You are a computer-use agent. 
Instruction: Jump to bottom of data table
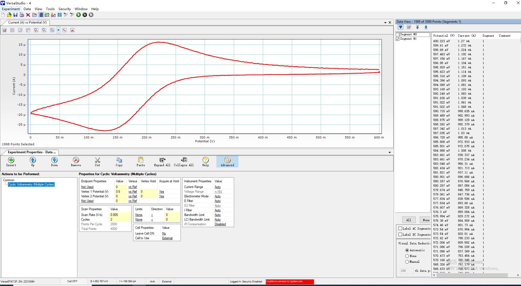426,27
